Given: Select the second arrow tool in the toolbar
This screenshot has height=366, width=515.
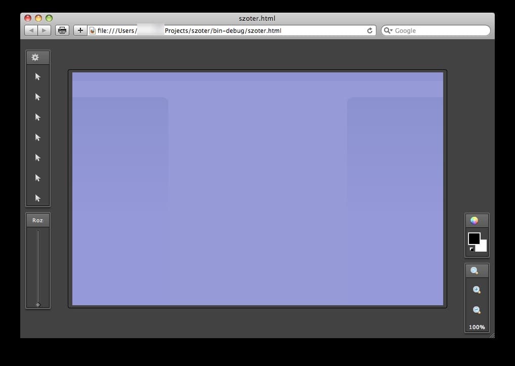Looking at the screenshot, I should coord(38,97).
